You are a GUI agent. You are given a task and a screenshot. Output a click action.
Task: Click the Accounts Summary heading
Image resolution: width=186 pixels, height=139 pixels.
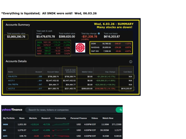tap(18, 25)
